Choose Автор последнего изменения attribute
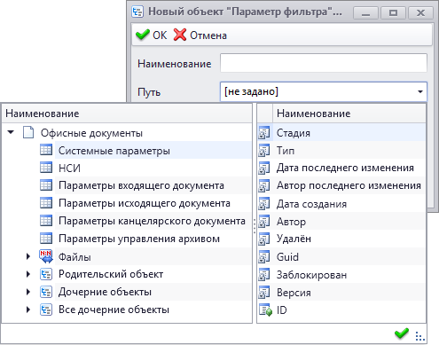This screenshot has height=345, width=439. click(x=349, y=185)
